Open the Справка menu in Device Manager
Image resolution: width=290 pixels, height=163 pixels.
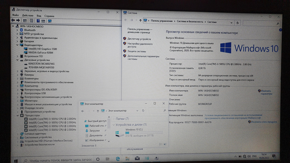[49, 16]
